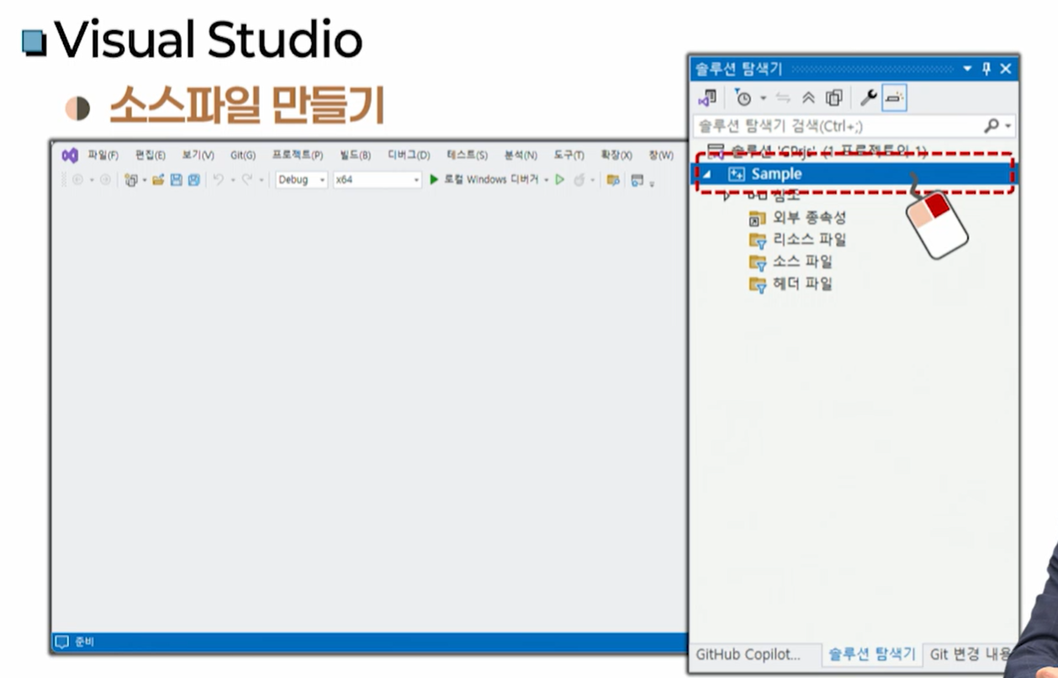The width and height of the screenshot is (1058, 678).
Task: Open the x64 platform dropdown
Action: coord(377,180)
